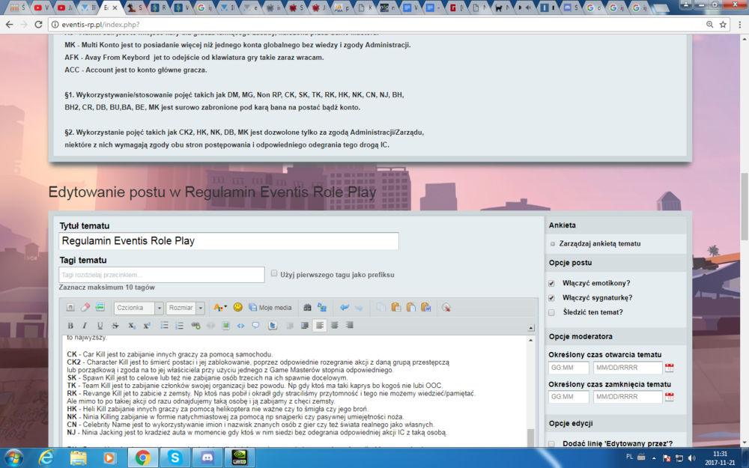Insert a bulleted list
The image size is (749, 468).
pos(164,326)
